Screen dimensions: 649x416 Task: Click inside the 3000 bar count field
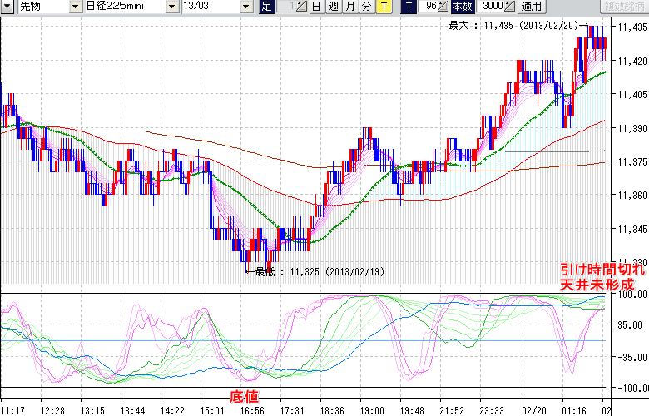pos(489,7)
